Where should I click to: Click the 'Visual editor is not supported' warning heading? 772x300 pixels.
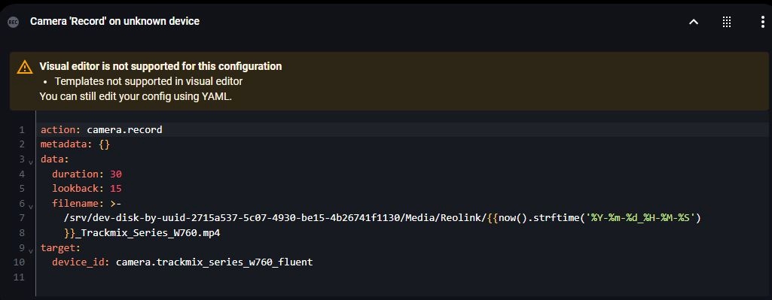(160, 66)
